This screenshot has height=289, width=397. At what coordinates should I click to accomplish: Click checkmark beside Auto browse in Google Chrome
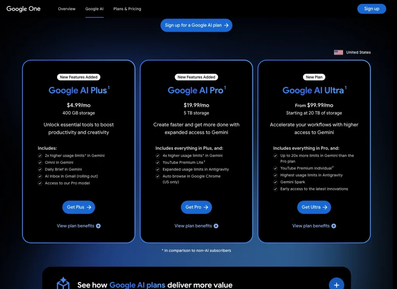click(158, 176)
